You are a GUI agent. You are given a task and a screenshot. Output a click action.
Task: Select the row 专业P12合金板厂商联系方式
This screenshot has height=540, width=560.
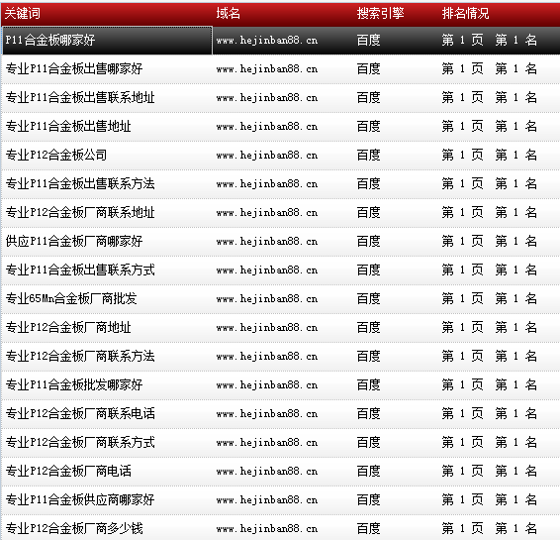[281, 443]
